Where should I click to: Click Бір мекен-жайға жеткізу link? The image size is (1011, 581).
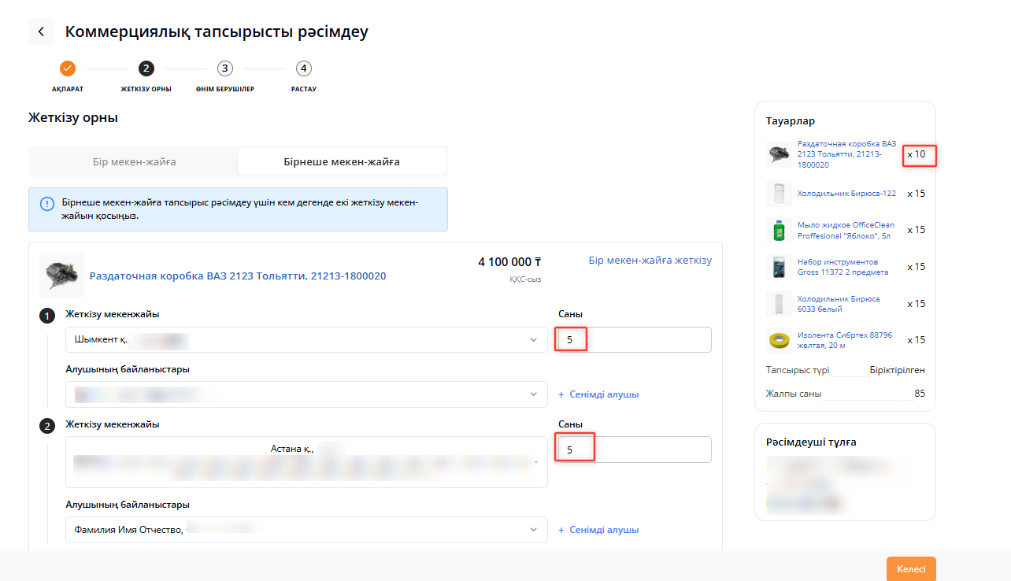click(650, 261)
